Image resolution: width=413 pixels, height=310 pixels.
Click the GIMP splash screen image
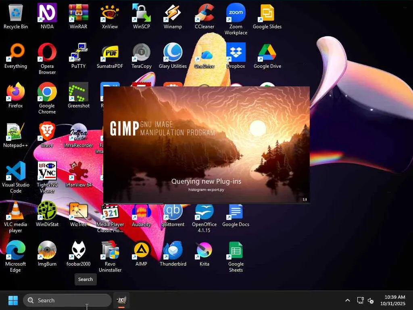206,145
